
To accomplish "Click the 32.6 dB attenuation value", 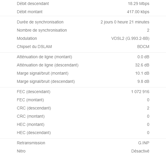I will point(142,65).
